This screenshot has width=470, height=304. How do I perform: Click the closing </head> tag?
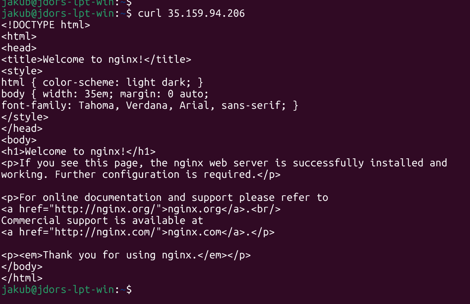coord(22,128)
